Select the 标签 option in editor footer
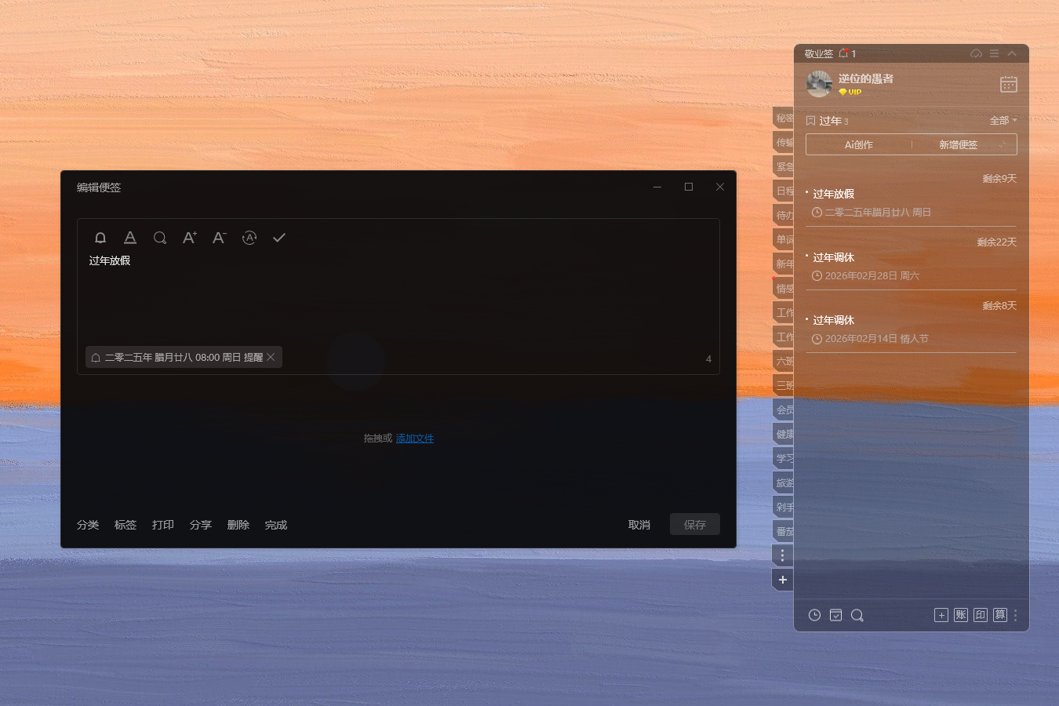1059x706 pixels. (x=126, y=525)
